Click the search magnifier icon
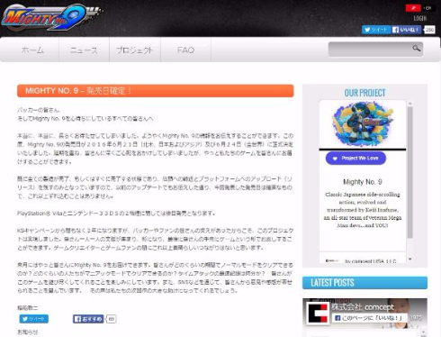441x337 pixels. (417, 49)
